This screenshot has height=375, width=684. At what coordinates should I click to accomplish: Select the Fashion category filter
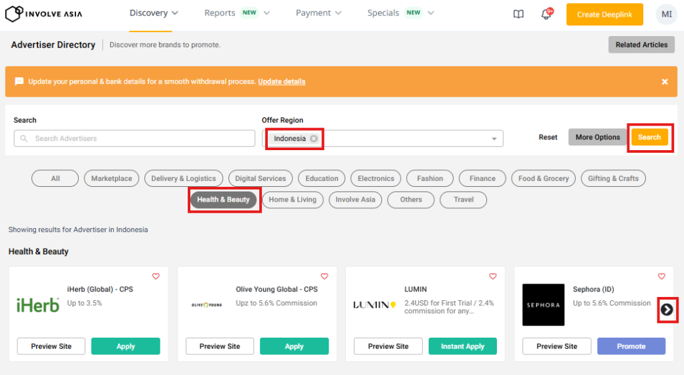430,179
